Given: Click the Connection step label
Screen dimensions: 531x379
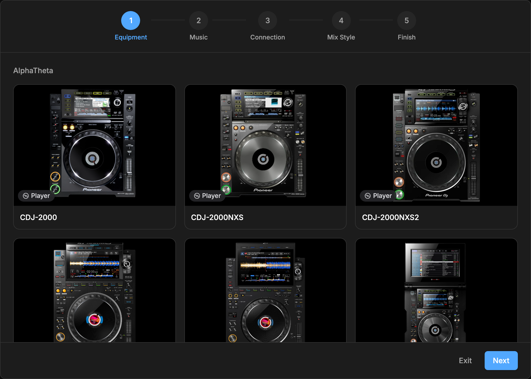Looking at the screenshot, I should [x=268, y=37].
